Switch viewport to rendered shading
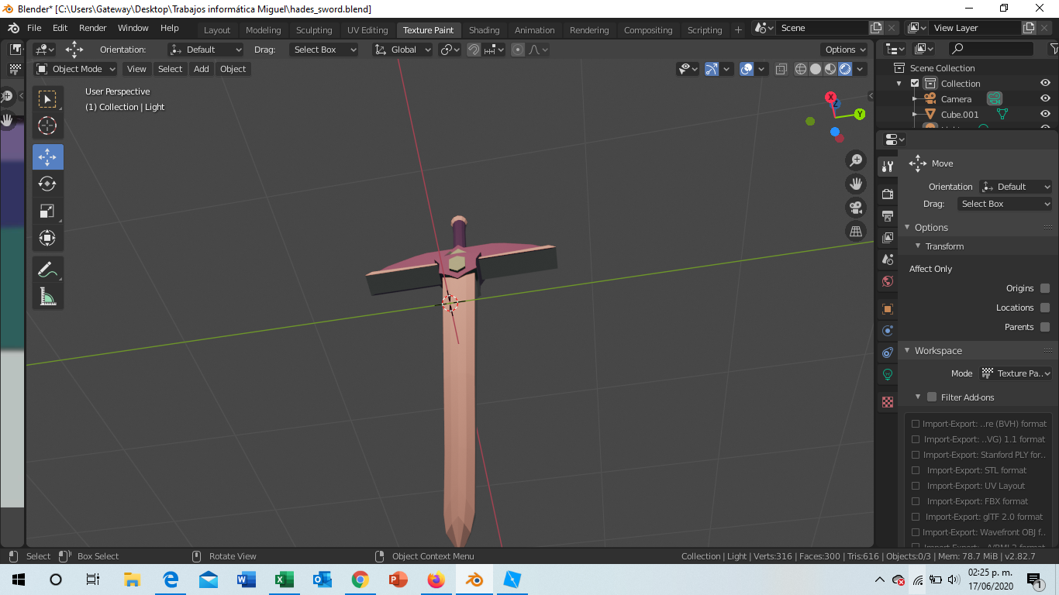 [845, 69]
